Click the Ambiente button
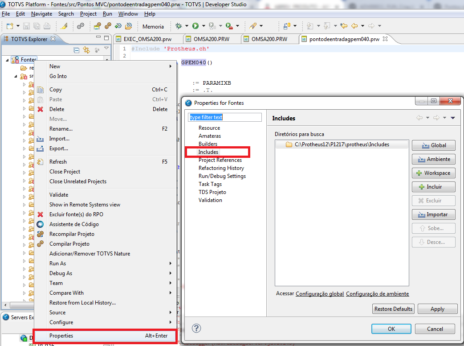 click(434, 159)
